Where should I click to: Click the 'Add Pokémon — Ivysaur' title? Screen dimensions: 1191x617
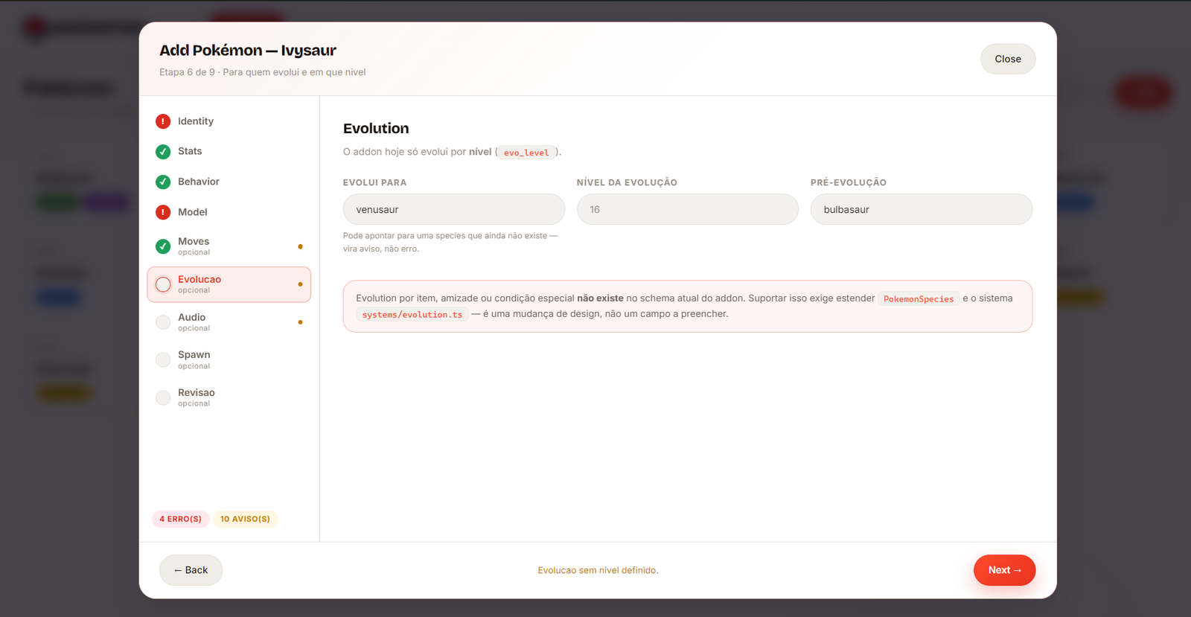coord(248,50)
